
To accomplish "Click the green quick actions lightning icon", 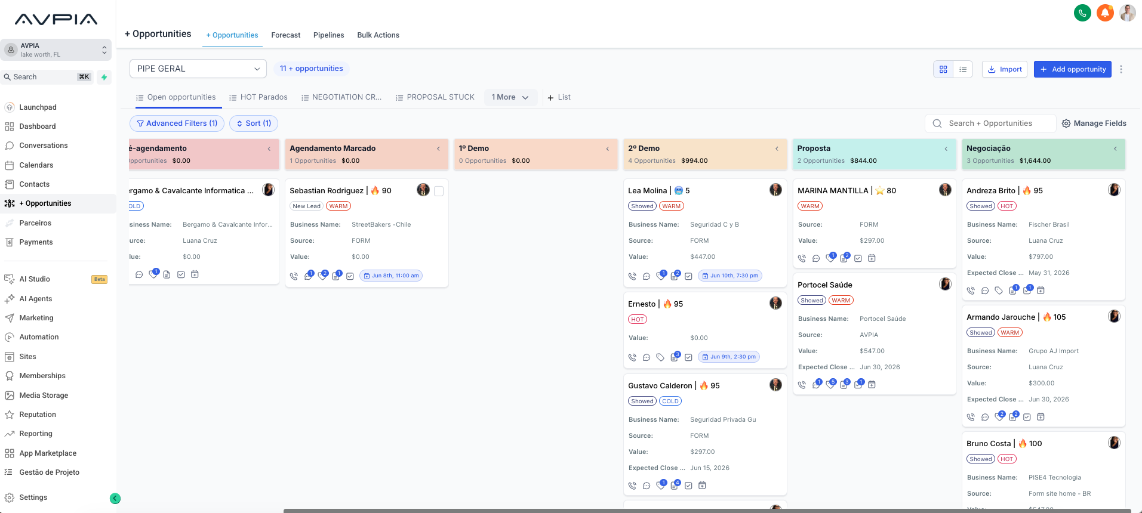I will pyautogui.click(x=104, y=77).
